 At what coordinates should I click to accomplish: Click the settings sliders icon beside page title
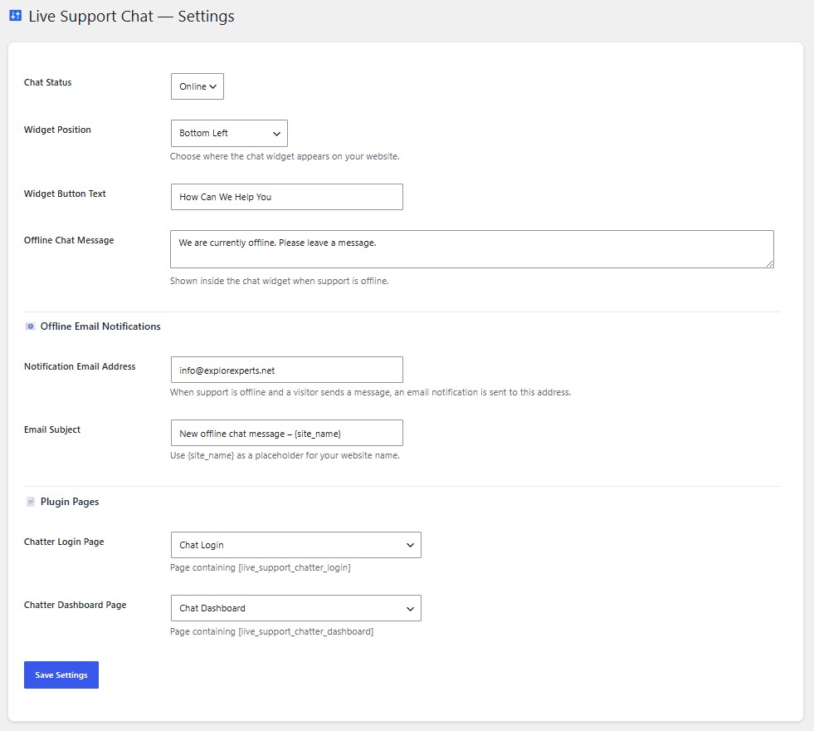(16, 16)
